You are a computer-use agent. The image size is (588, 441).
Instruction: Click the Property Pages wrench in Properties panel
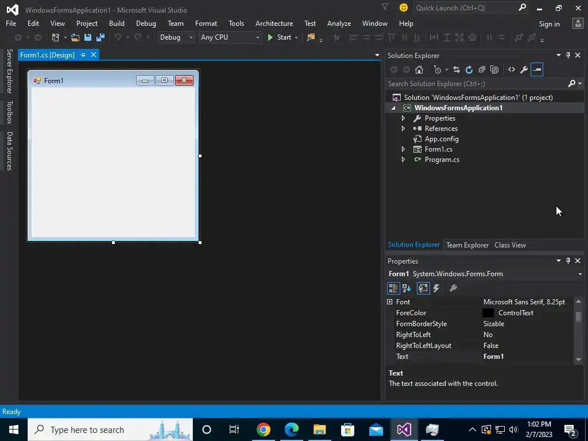click(x=453, y=288)
